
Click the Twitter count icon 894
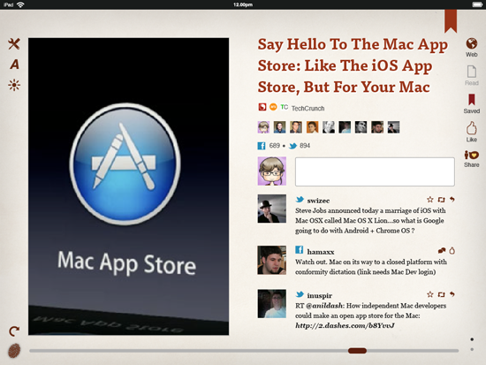pos(292,146)
